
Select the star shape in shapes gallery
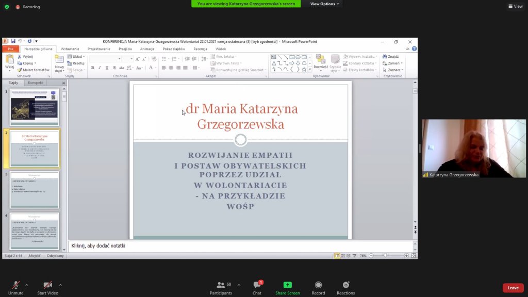point(304,69)
